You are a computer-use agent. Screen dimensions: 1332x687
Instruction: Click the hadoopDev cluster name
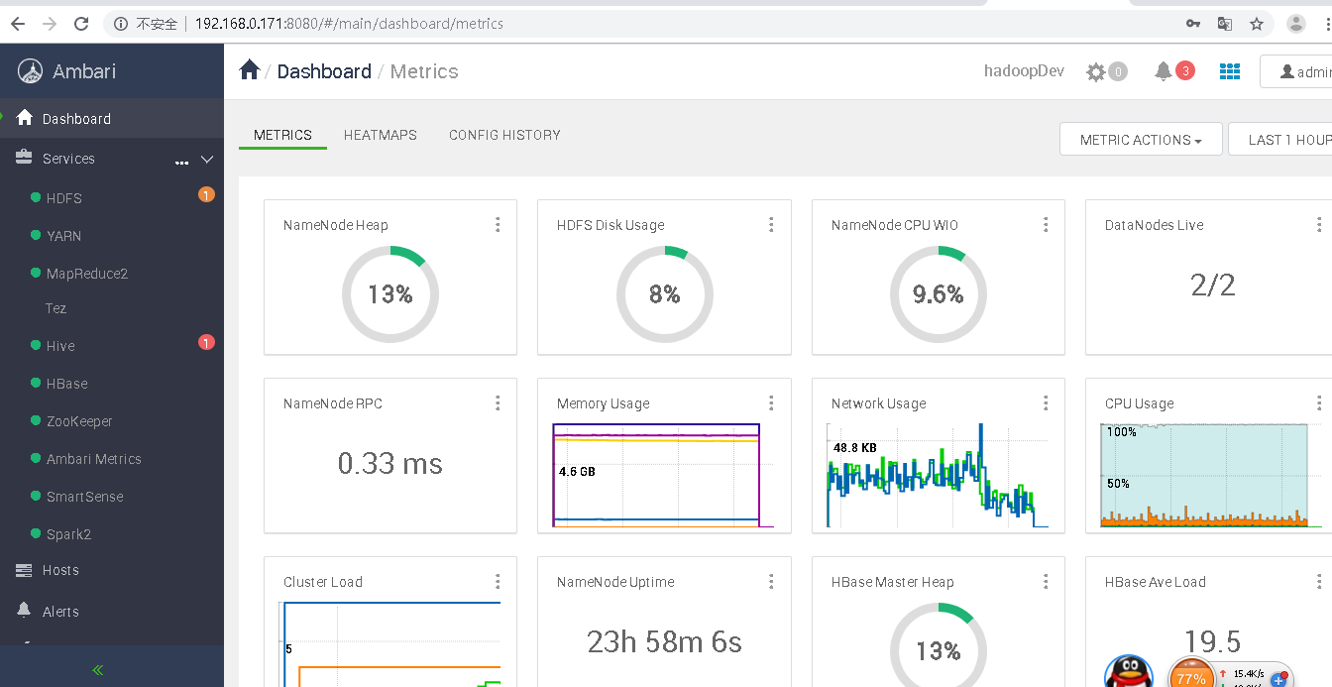pos(1024,71)
